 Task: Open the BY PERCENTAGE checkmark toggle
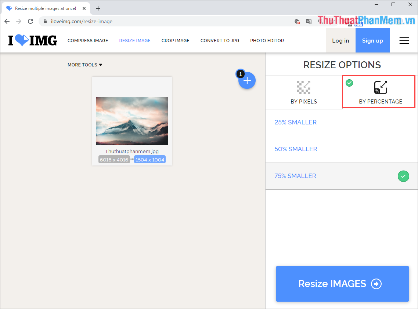click(349, 83)
